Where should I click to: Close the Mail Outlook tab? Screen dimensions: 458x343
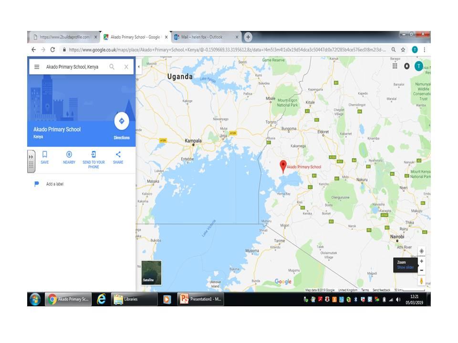coord(237,37)
